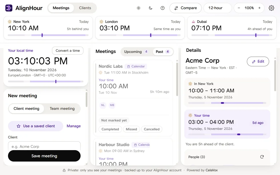
Task: Click the lock icon in footer
Action: click(64, 170)
